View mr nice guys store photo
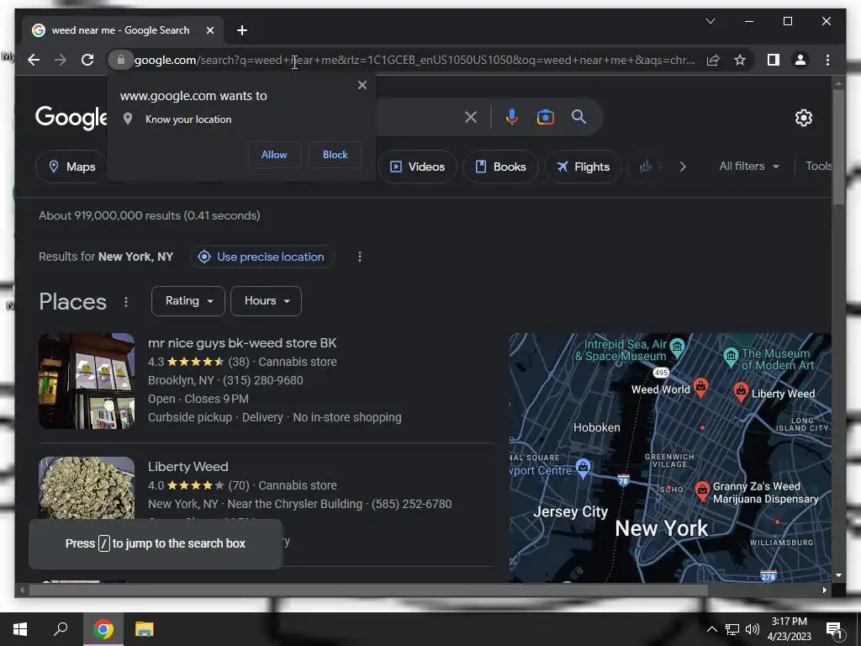Viewport: 861px width, 646px height. click(x=87, y=381)
